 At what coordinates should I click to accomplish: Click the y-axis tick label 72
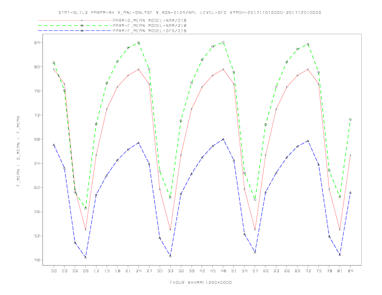pos(37,115)
